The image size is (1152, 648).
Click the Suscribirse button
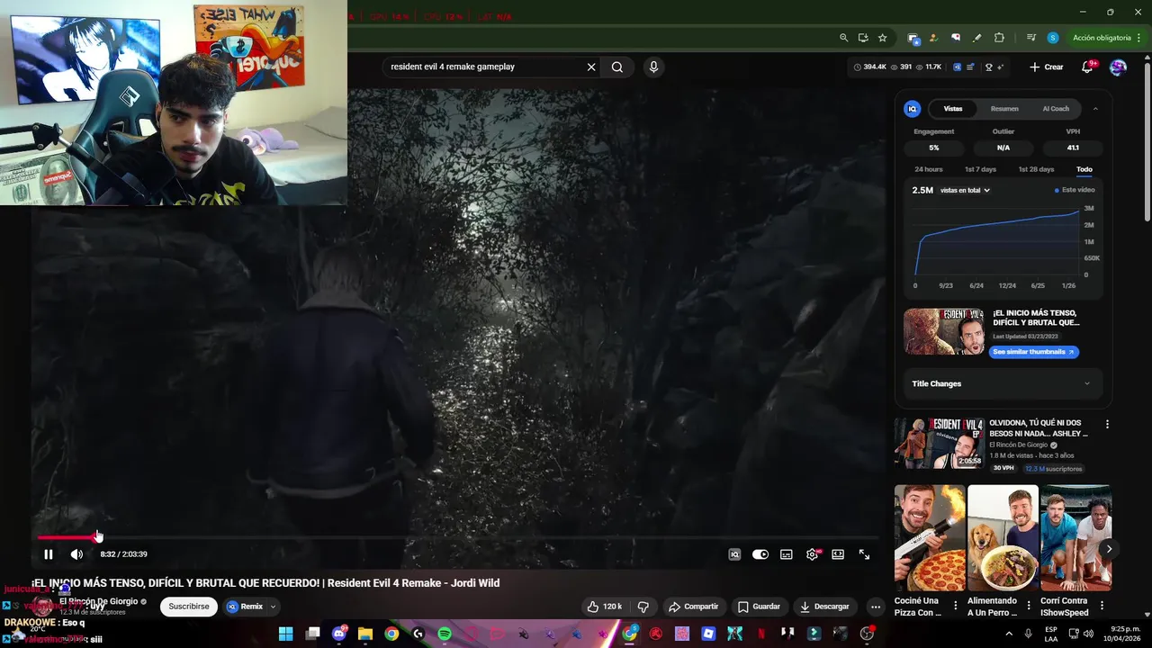(x=189, y=607)
